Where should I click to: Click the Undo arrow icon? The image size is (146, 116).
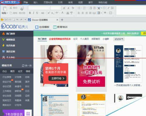coord(17,20)
